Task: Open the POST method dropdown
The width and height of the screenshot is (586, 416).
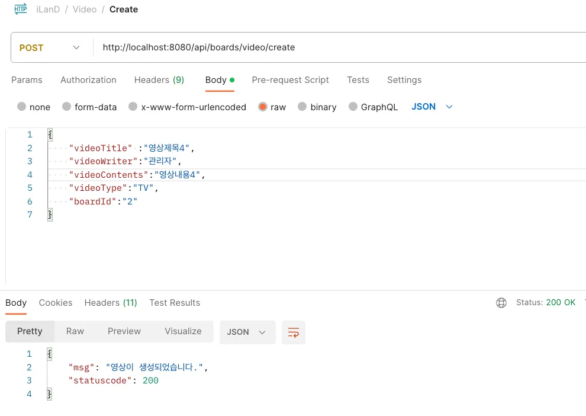Action: pos(50,47)
